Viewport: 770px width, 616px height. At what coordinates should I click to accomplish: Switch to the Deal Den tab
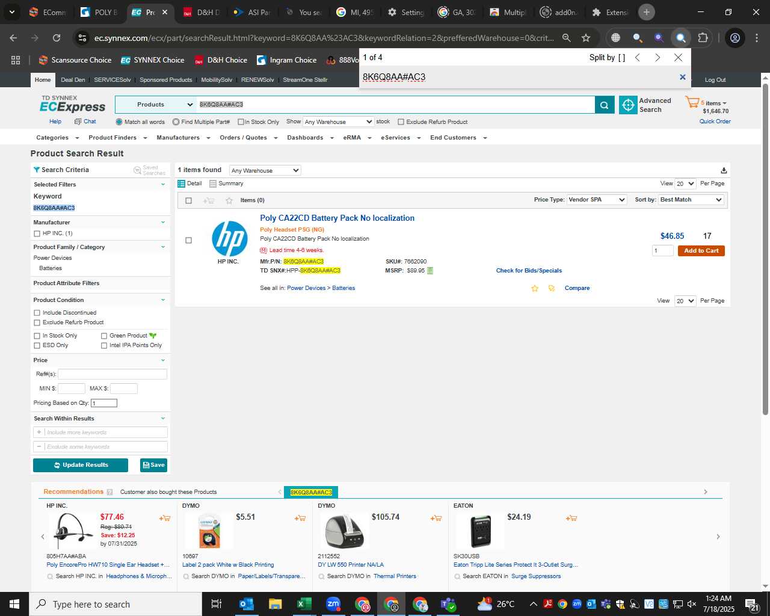(73, 80)
